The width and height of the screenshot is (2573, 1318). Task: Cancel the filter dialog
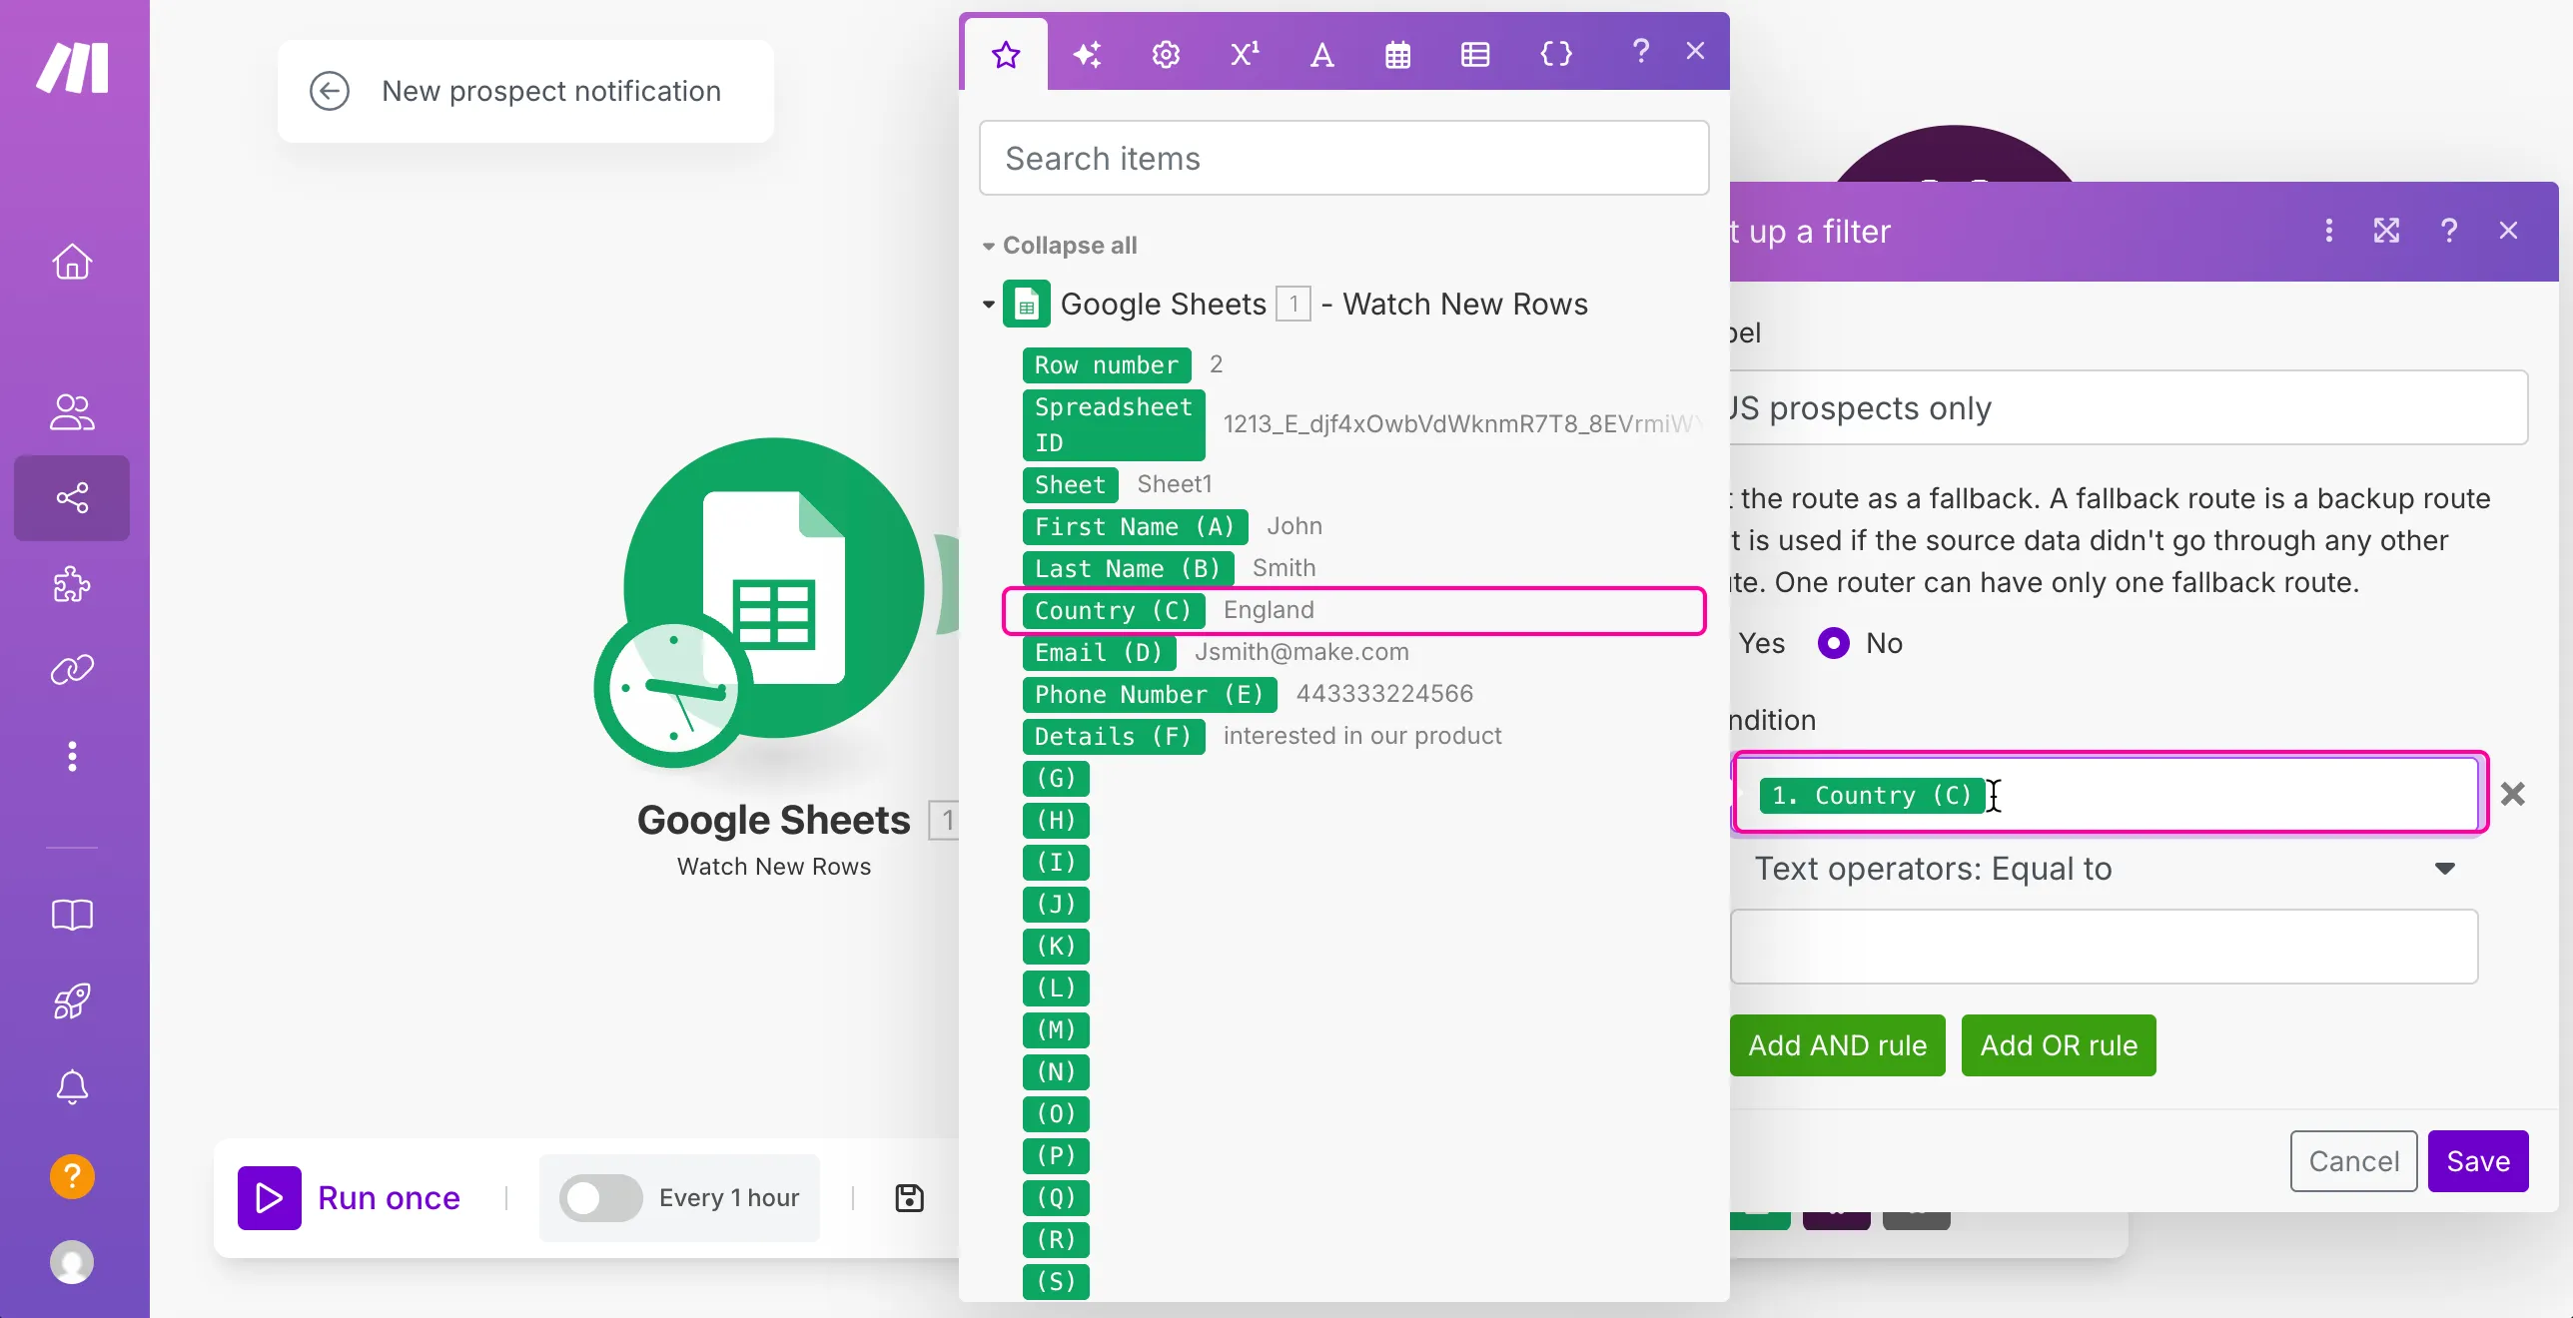pyautogui.click(x=2353, y=1161)
